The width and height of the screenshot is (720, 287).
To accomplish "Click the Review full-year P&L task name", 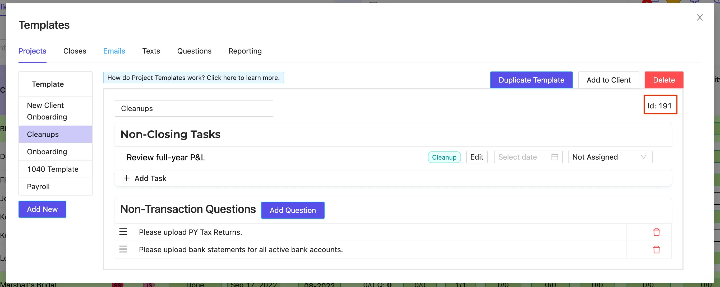I will click(166, 157).
